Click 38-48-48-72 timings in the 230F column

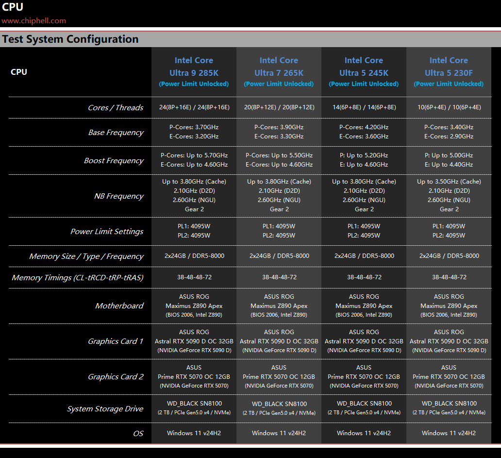point(449,277)
